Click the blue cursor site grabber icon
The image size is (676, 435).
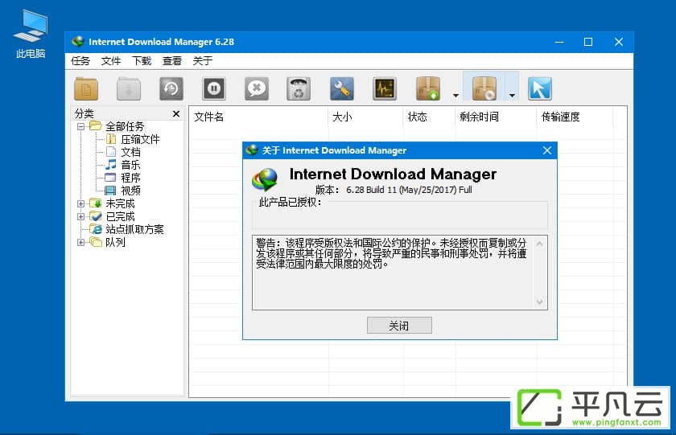pos(540,88)
